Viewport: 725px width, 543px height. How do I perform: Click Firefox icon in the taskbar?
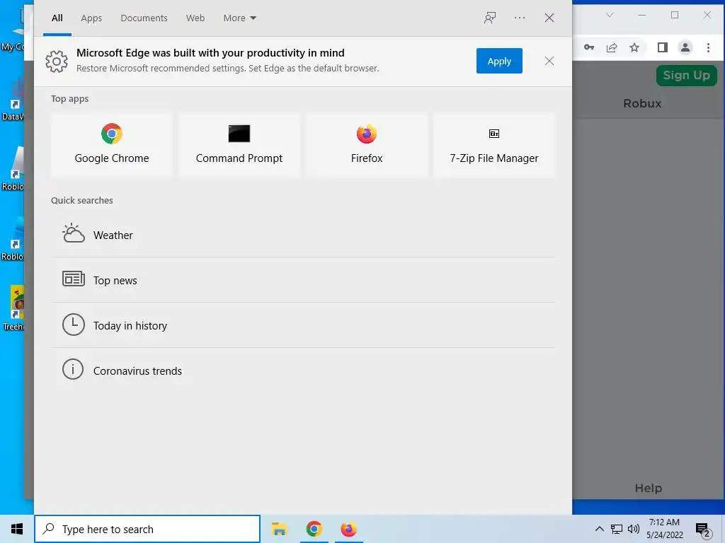[x=348, y=529]
